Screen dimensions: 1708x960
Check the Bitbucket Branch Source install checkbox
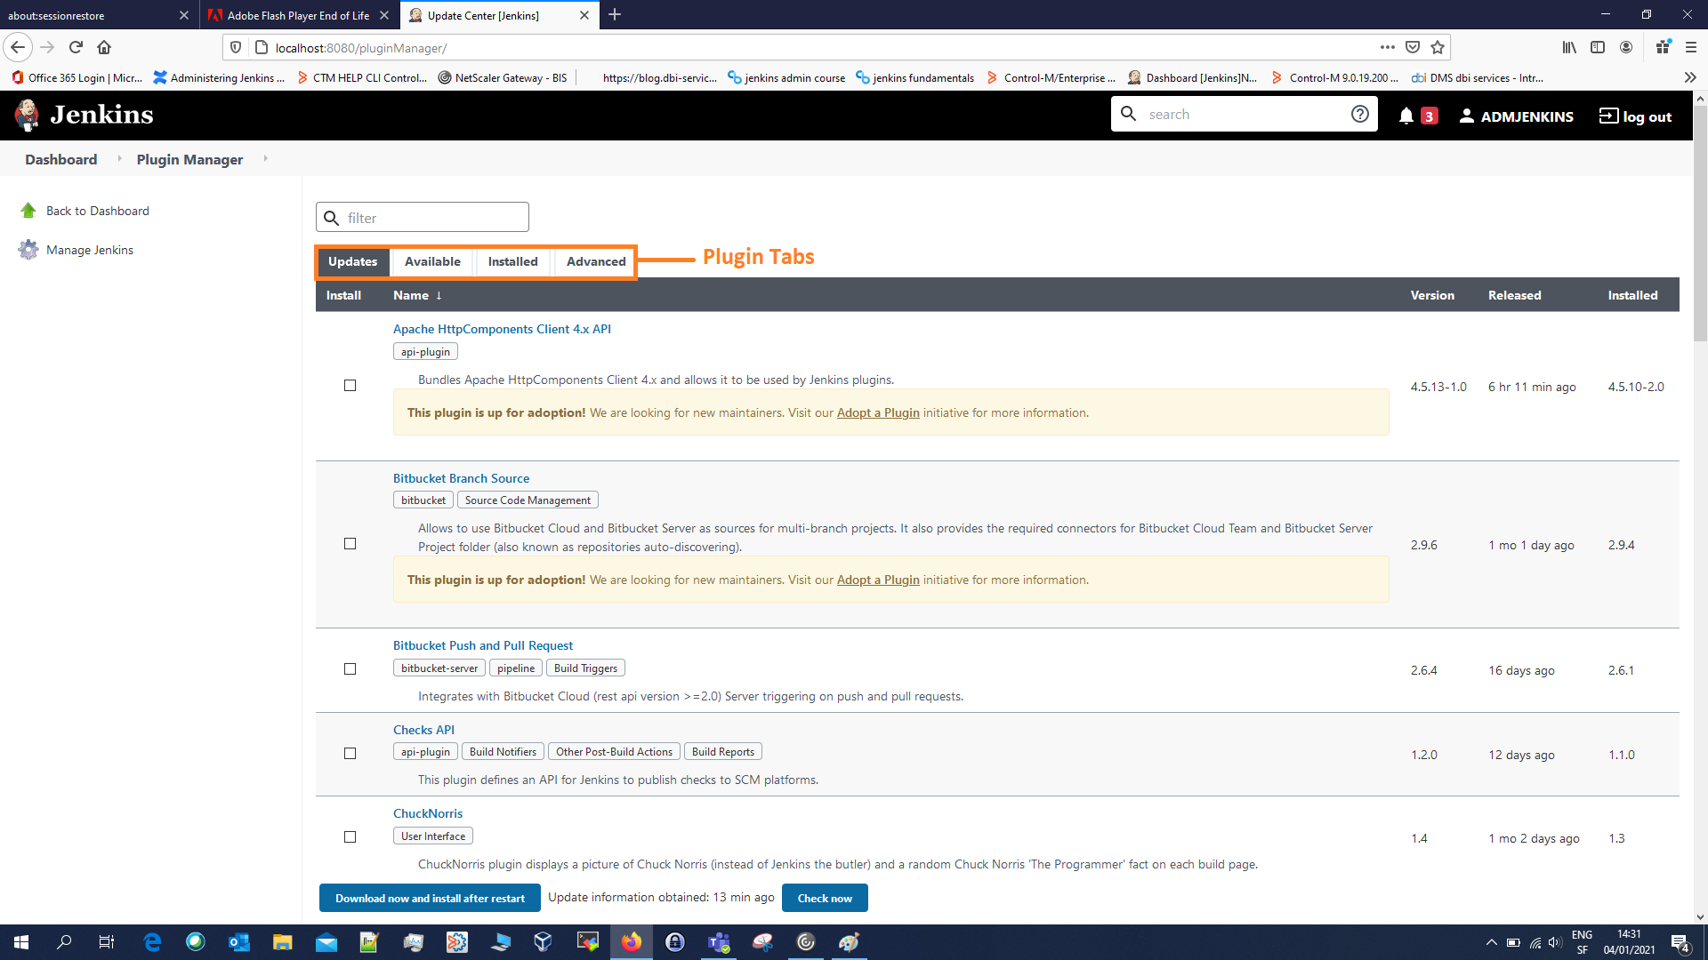[x=350, y=544]
